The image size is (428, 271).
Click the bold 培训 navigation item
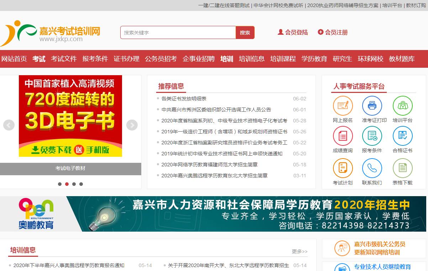pos(227,59)
